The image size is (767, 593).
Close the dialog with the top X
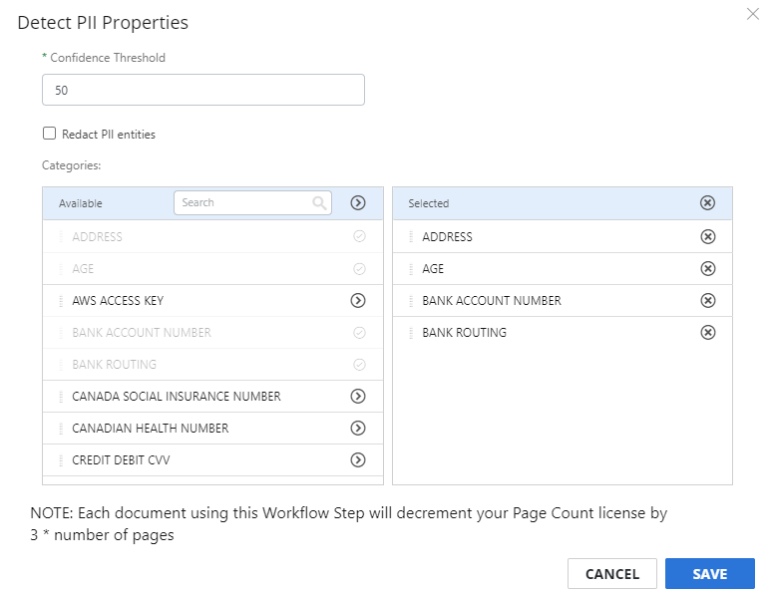[753, 14]
